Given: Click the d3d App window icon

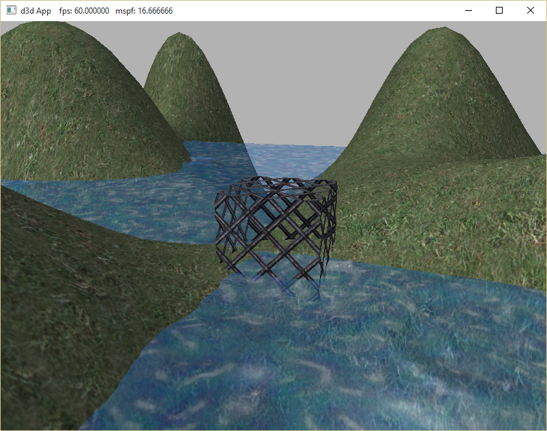Looking at the screenshot, I should (x=11, y=11).
